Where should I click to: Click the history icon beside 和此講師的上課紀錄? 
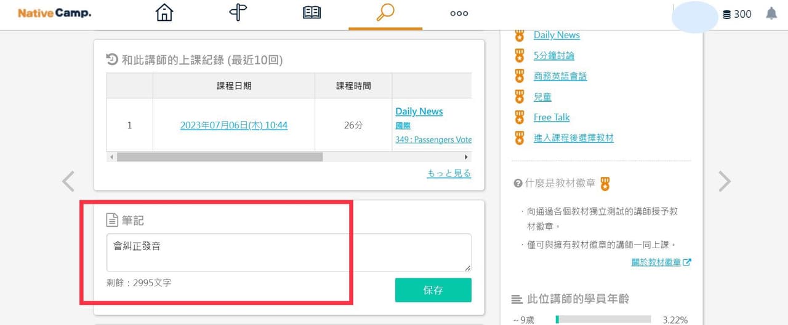[x=112, y=60]
